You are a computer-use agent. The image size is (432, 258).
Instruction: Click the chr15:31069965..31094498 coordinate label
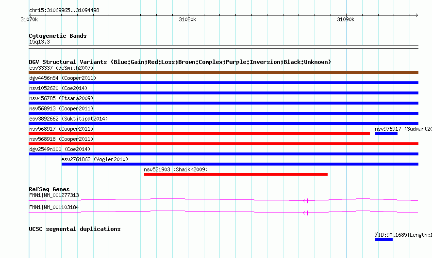point(64,11)
